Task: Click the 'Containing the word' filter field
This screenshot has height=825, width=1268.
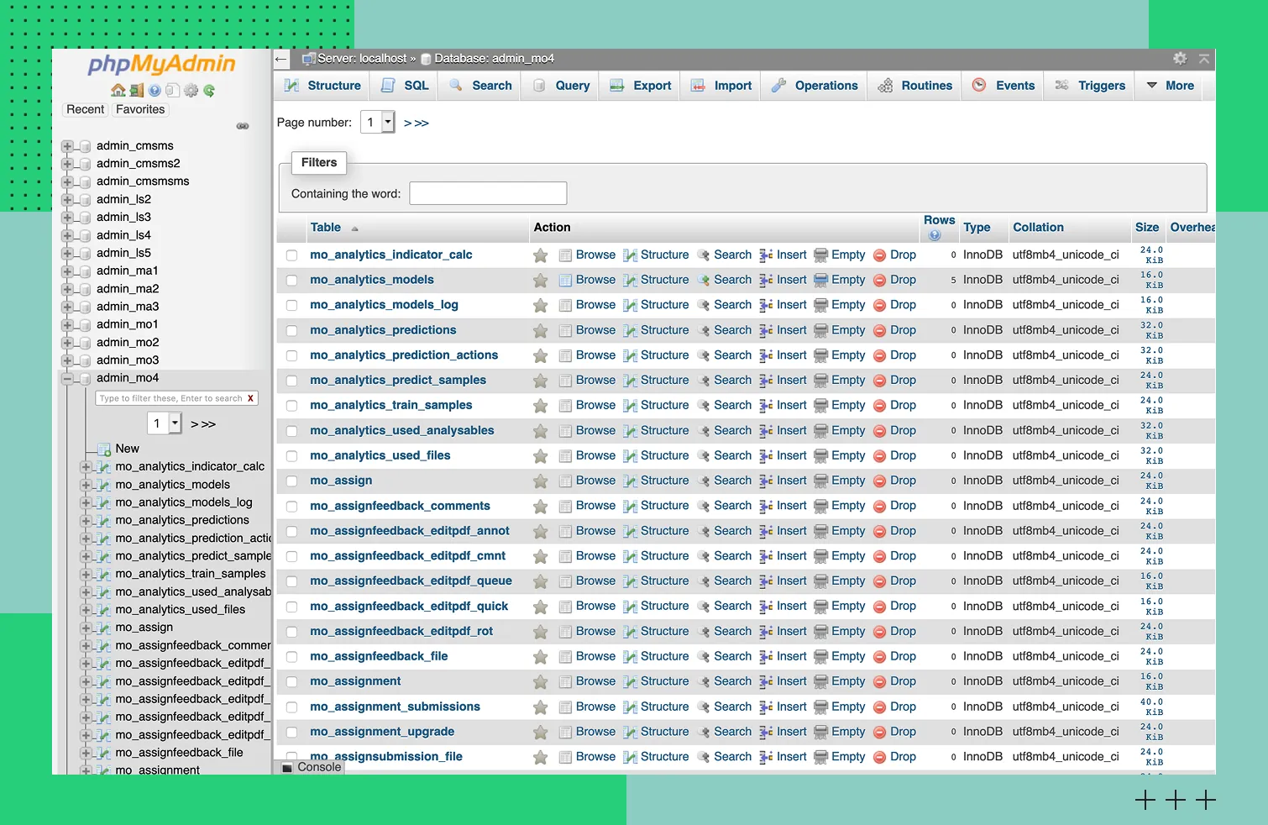Action: point(488,193)
